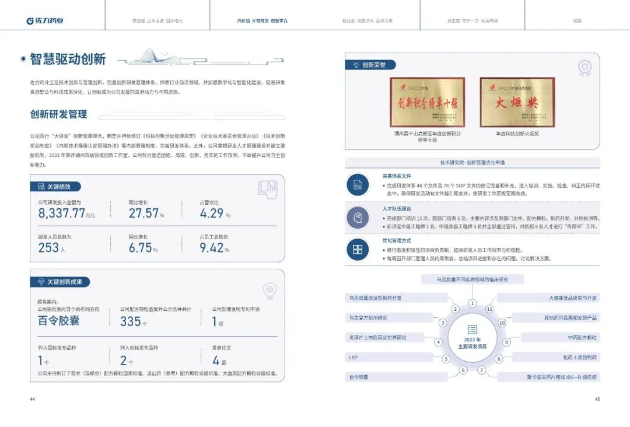Click the 技术研究院·创新管理优化举措 banner
The image size is (630, 427).
(473, 163)
